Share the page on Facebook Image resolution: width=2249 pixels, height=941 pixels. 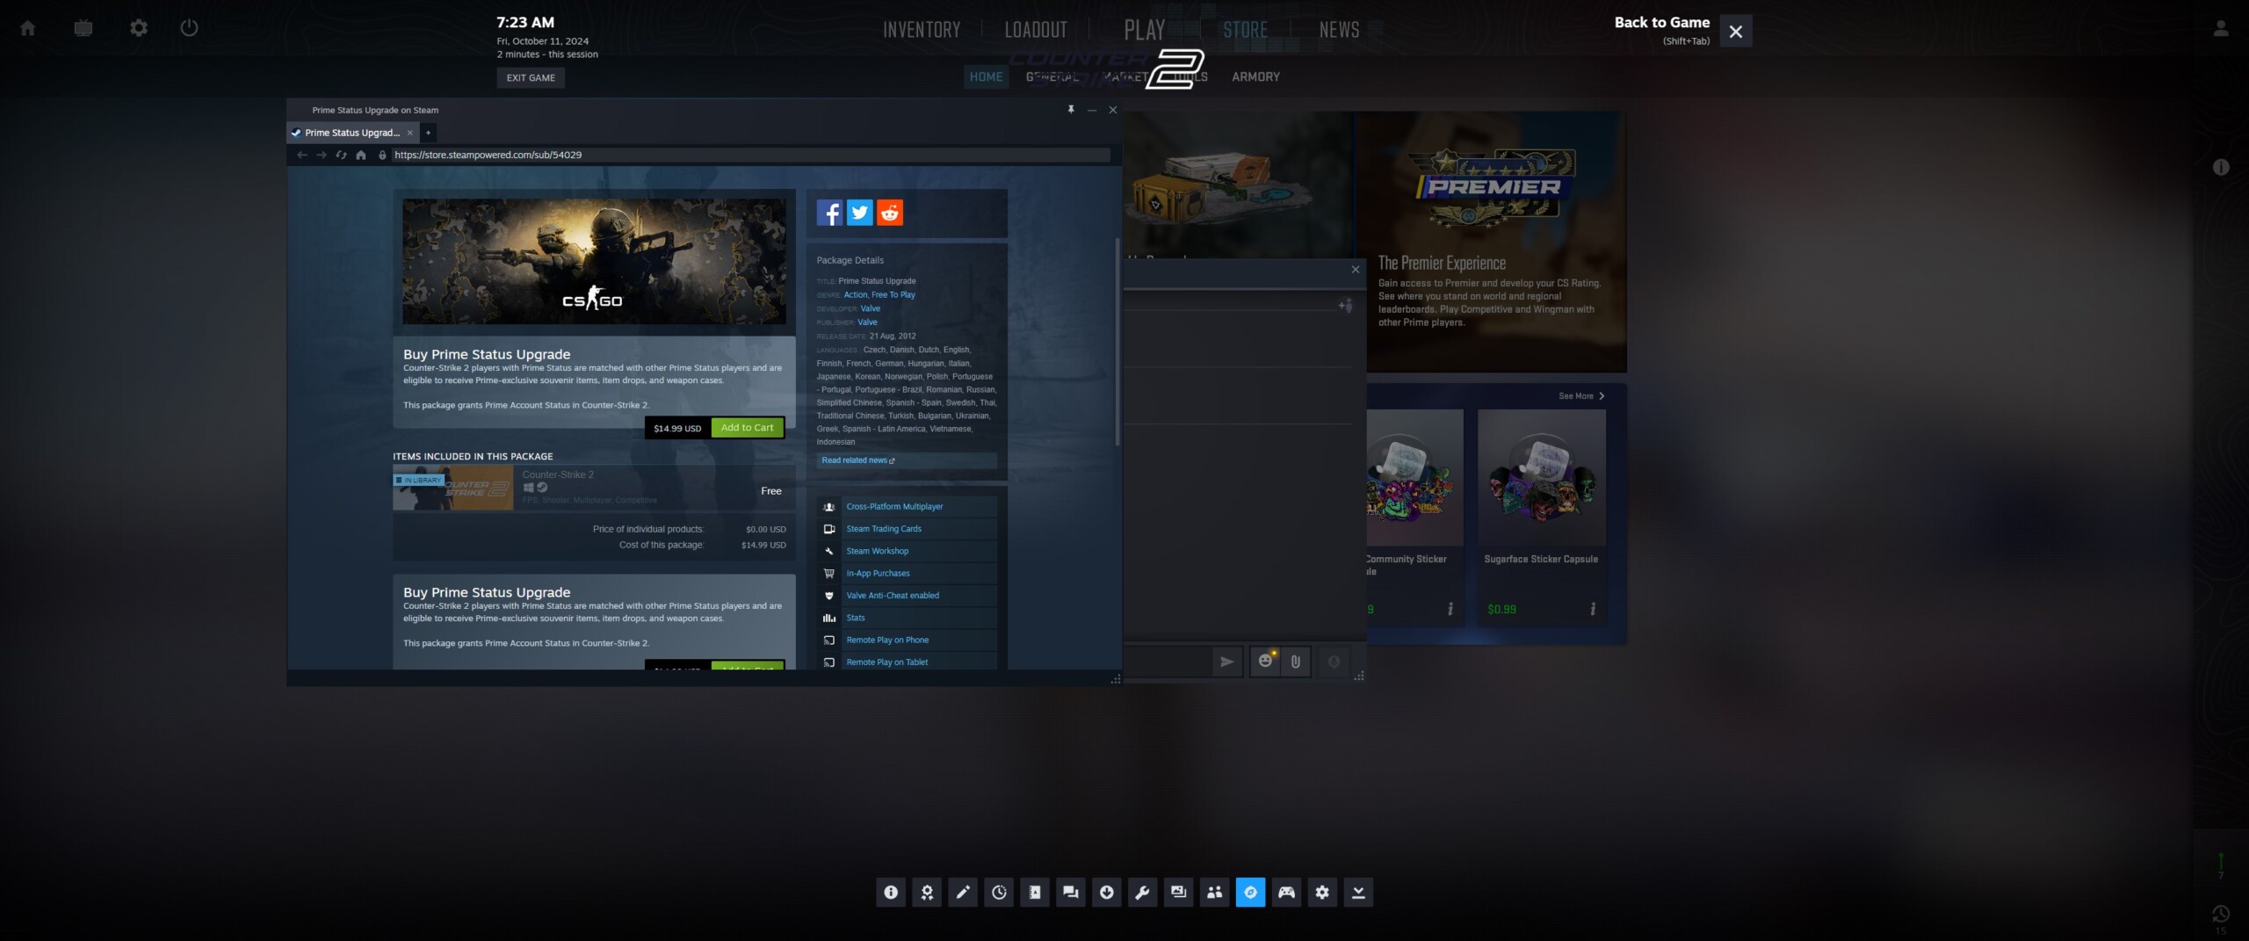coord(829,213)
